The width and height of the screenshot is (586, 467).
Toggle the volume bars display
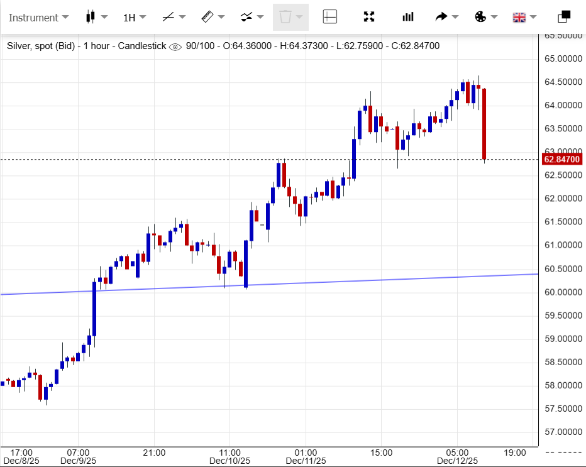click(x=408, y=17)
